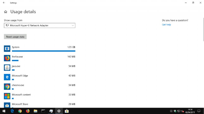Click the 'Show usage from' label
This screenshot has width=204, height=114.
(13, 20)
